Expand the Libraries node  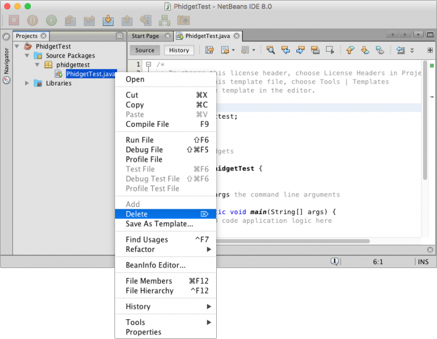click(27, 83)
